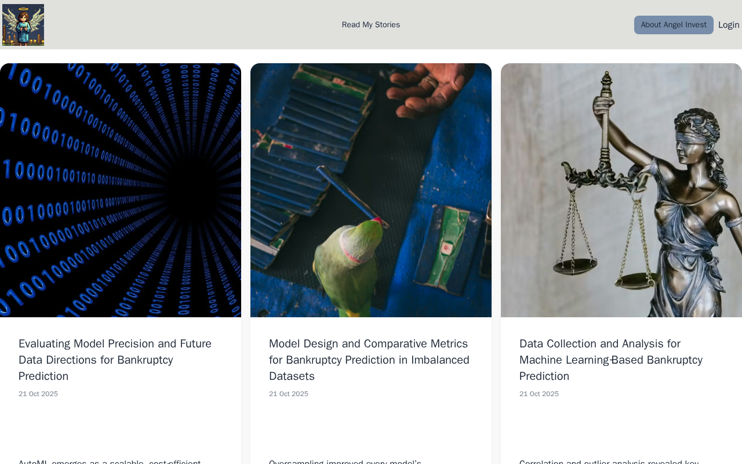Viewport: 742px width, 464px height.
Task: Click the Login link
Action: pyautogui.click(x=729, y=25)
